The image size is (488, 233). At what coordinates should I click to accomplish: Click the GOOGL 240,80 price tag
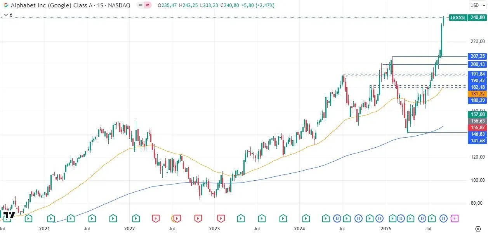[467, 17]
